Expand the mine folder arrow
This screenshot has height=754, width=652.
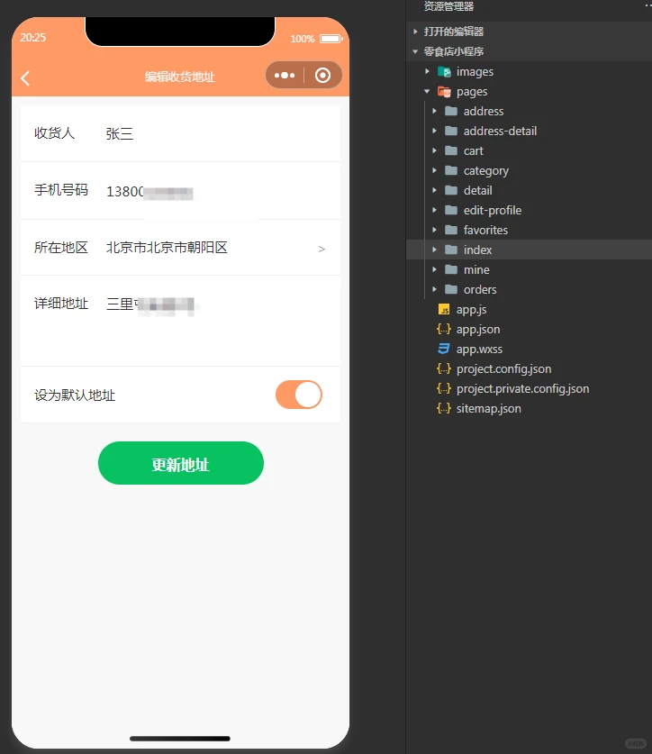point(434,269)
